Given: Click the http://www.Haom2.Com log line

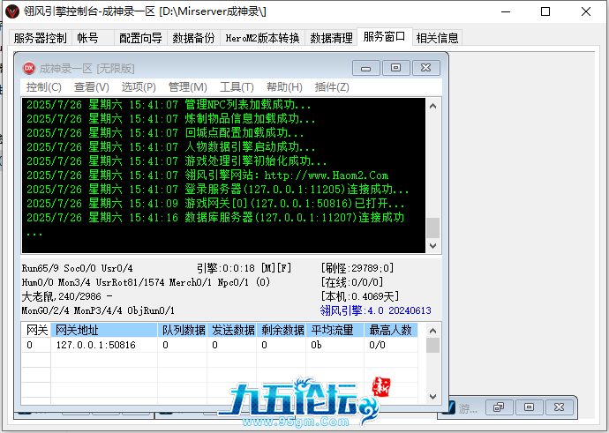Looking at the screenshot, I should (207, 175).
